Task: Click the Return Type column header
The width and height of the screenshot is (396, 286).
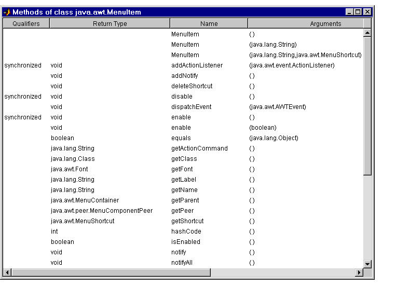Action: [110, 23]
